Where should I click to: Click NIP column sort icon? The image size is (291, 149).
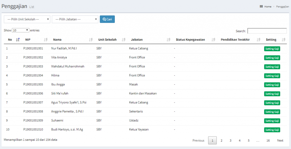[x=46, y=40]
